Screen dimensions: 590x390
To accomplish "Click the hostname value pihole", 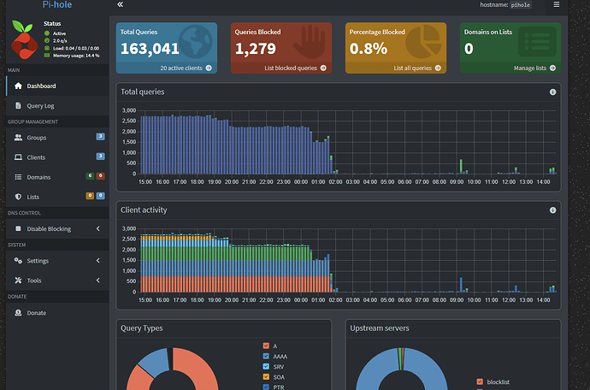I will pos(521,5).
